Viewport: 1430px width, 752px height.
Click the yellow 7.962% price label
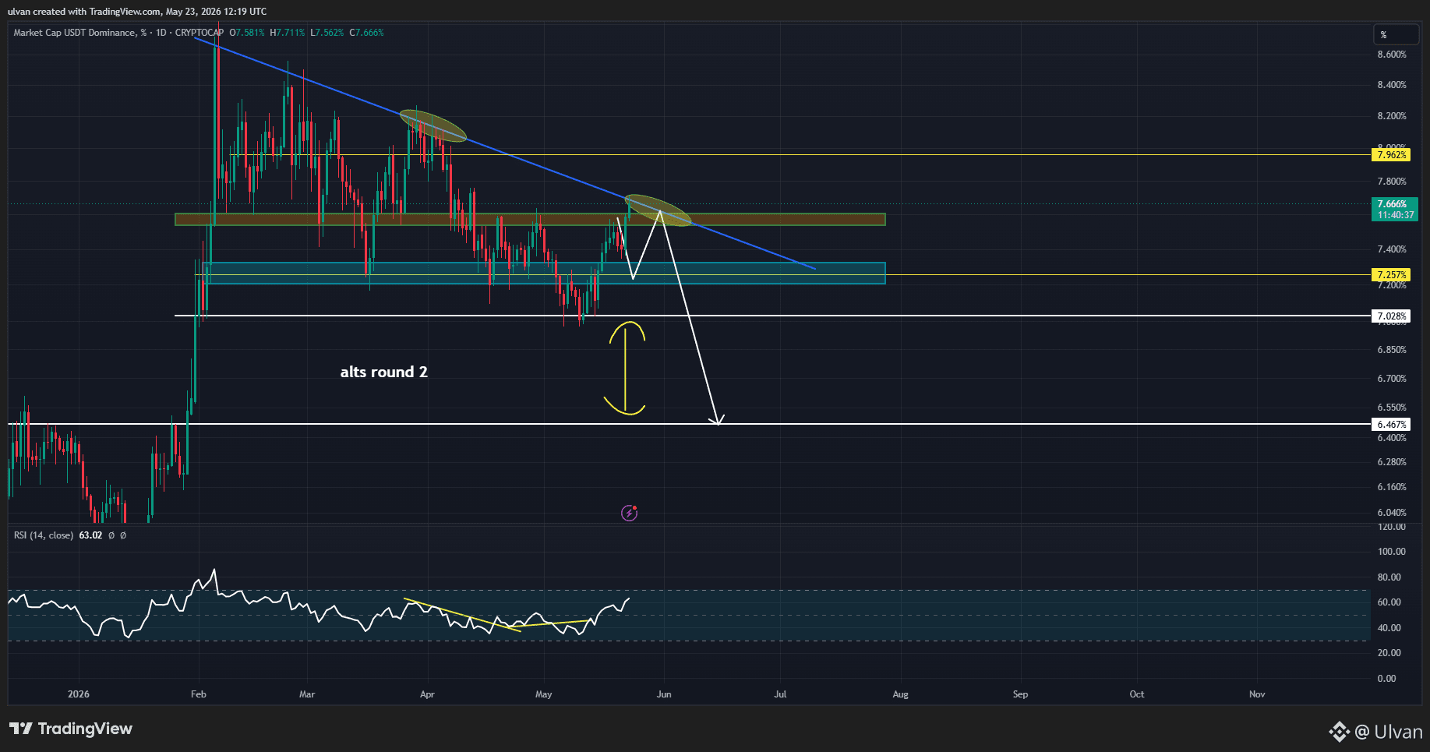point(1392,155)
